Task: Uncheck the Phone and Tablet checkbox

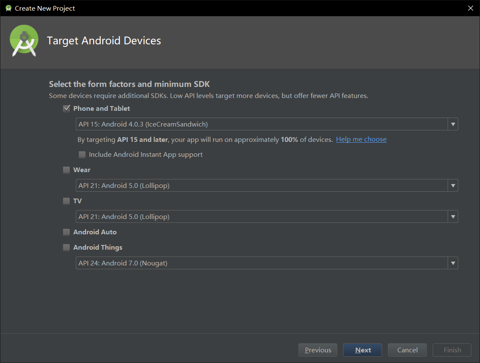Action: click(x=66, y=108)
